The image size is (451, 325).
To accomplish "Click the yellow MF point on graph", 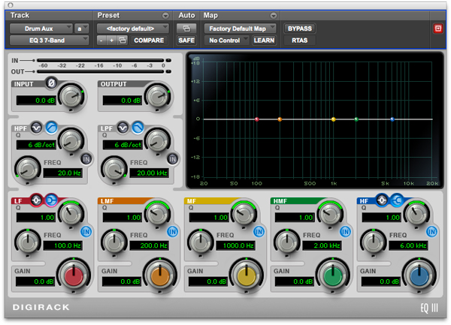I will (x=333, y=119).
